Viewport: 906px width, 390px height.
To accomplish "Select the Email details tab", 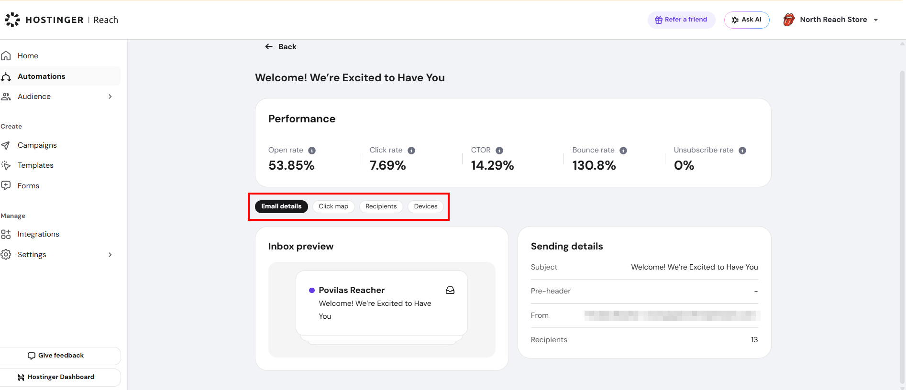I will 281,206.
